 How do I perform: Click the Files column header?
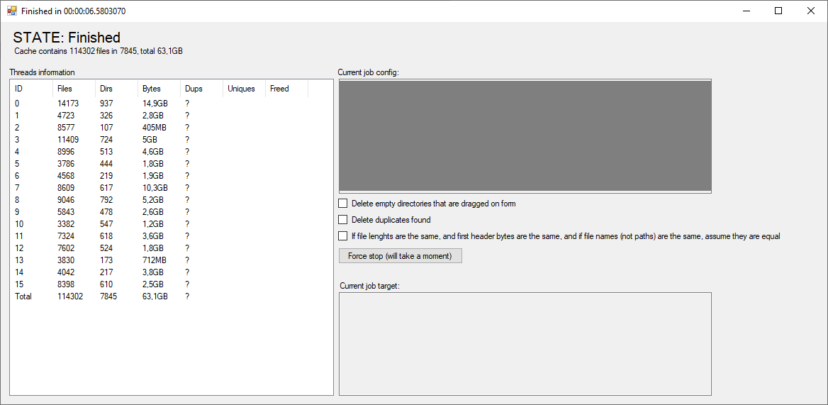(74, 89)
